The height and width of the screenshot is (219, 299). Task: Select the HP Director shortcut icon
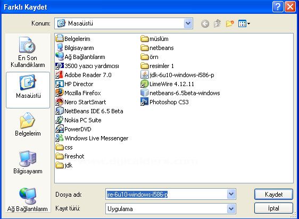(x=60, y=84)
